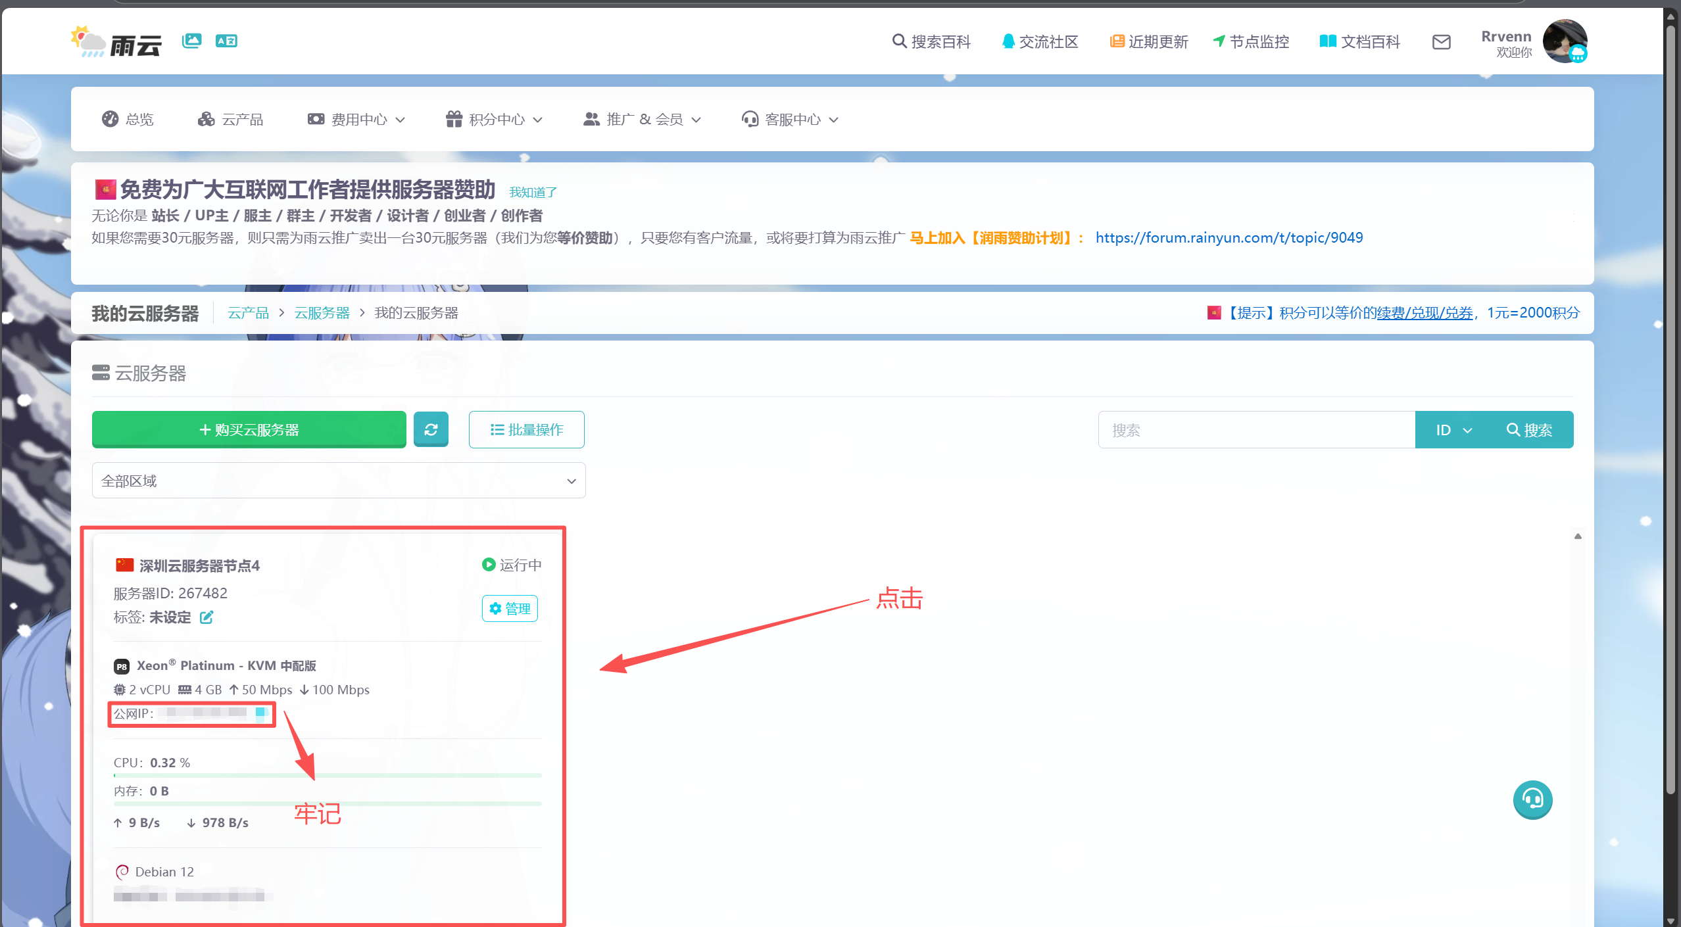Copy the public IP with copy icon
This screenshot has width=1681, height=927.
coord(260,712)
